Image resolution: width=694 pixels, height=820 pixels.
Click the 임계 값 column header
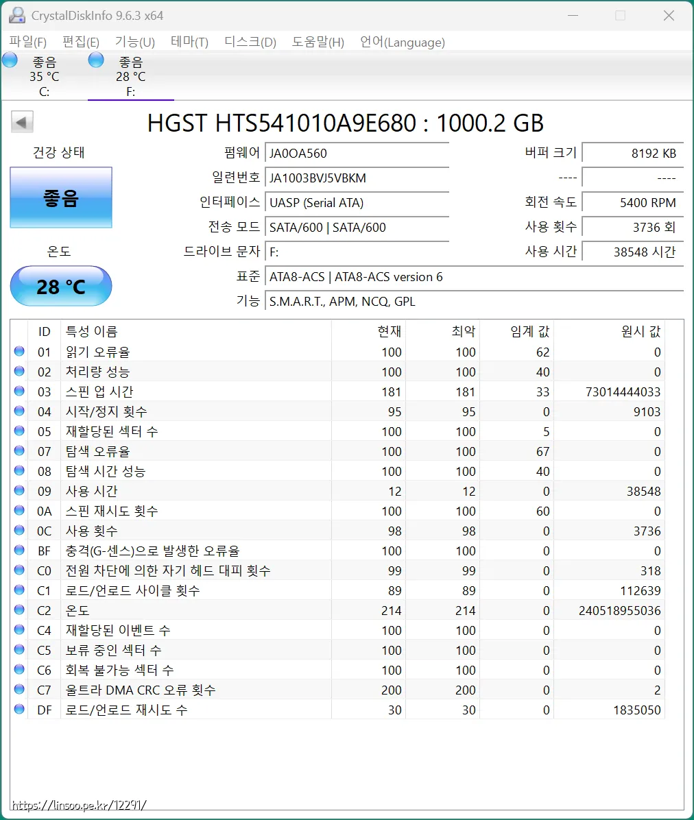[516, 331]
